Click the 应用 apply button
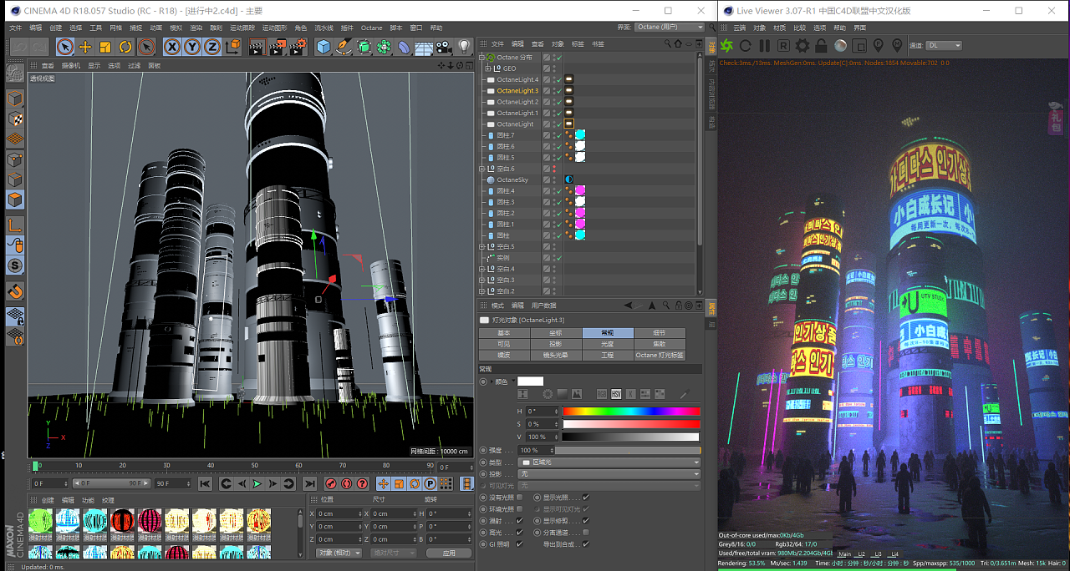This screenshot has width=1070, height=571. point(449,553)
